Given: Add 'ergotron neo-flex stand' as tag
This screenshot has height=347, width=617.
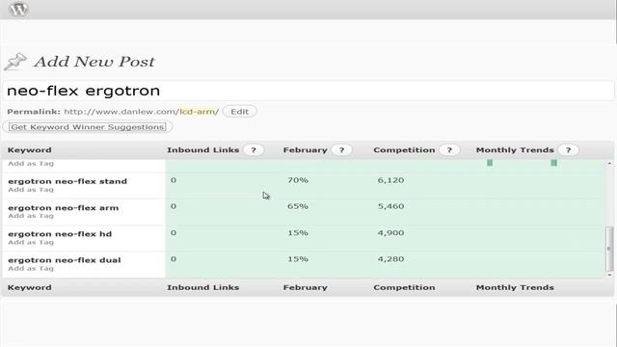Looking at the screenshot, I should pos(31,190).
